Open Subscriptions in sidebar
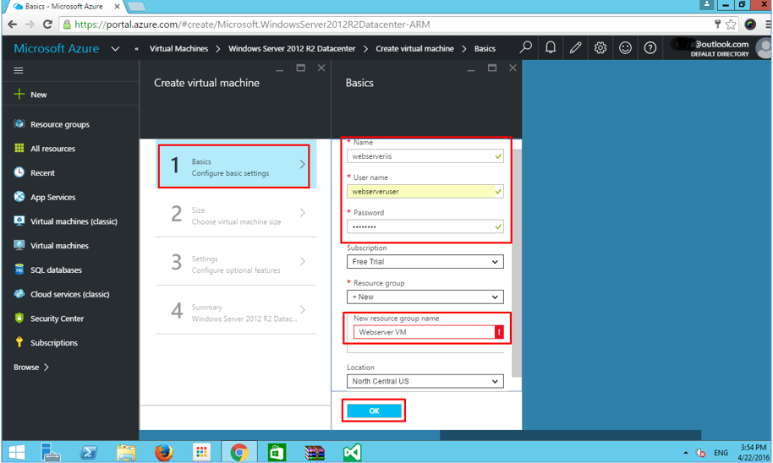The width and height of the screenshot is (773, 463). 54,343
